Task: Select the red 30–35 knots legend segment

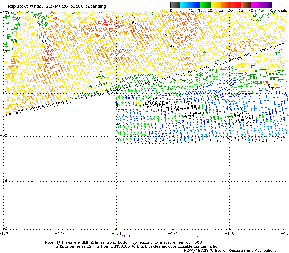Action: (x=236, y=5)
